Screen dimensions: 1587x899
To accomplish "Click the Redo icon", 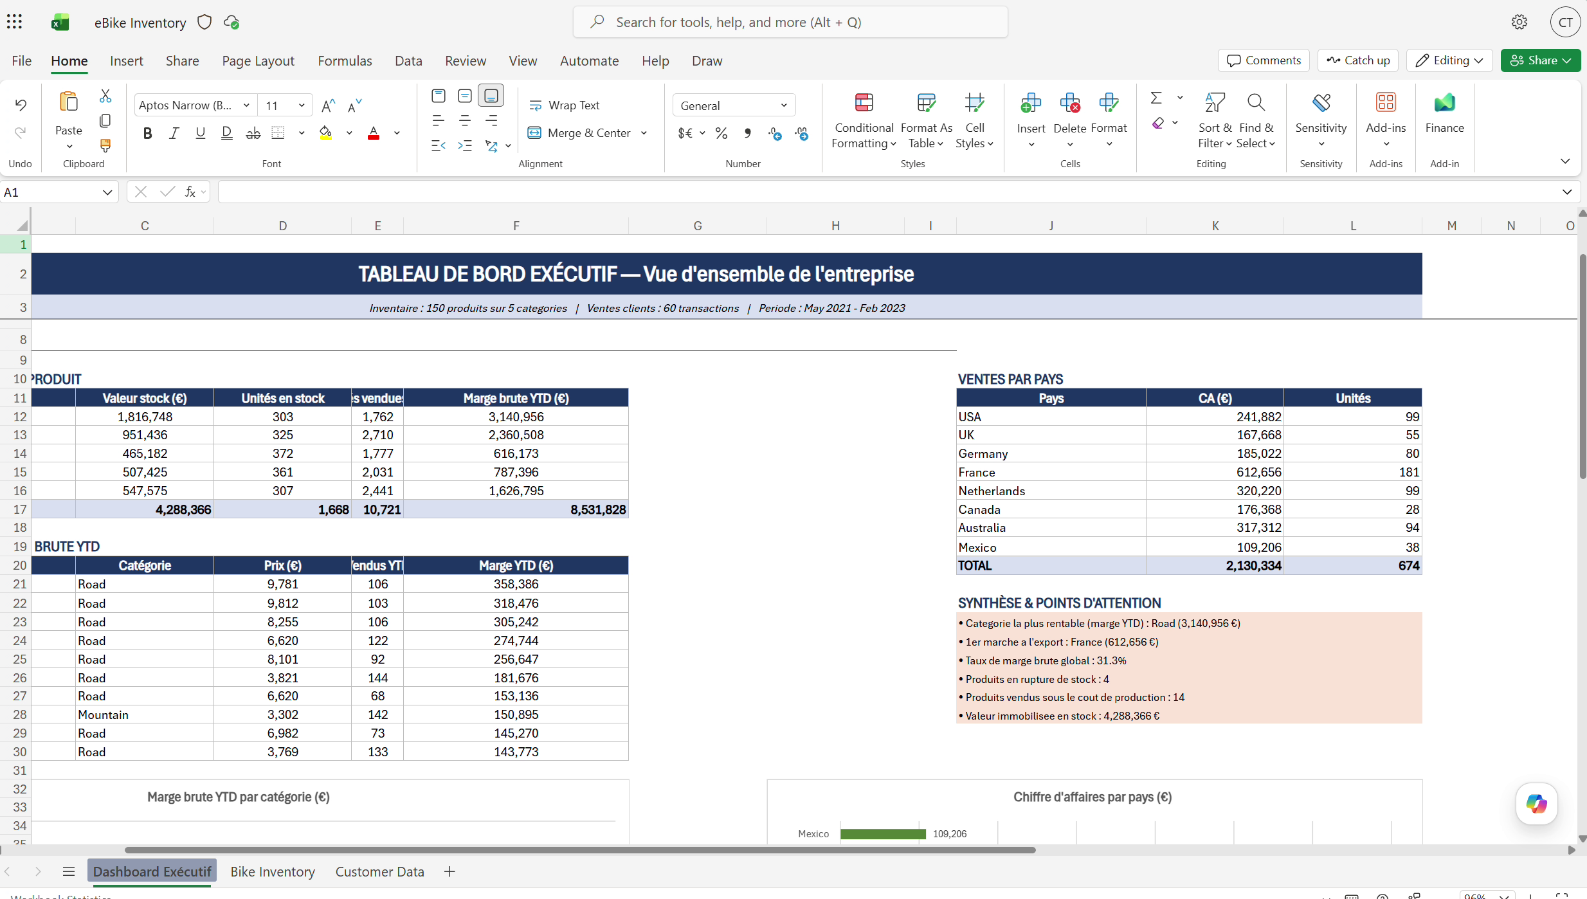I will coord(21,132).
